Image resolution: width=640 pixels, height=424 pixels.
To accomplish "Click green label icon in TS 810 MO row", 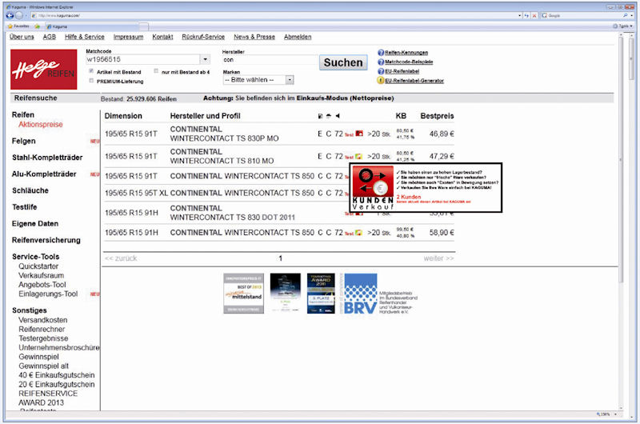I will coord(358,156).
